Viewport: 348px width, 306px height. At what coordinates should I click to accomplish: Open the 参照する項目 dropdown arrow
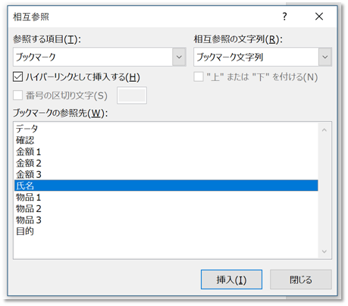(179, 57)
